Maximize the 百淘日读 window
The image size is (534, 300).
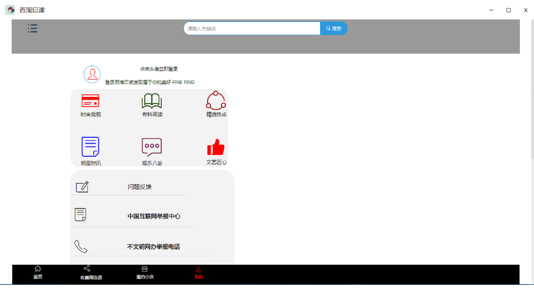click(508, 10)
